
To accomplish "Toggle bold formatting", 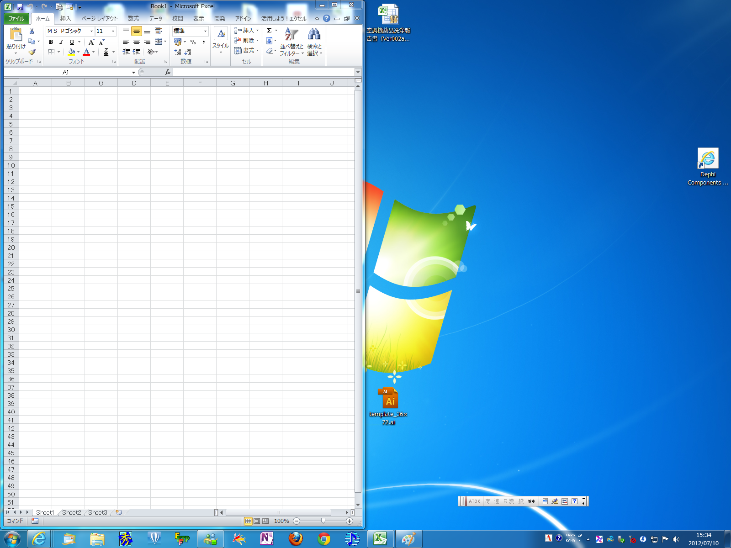I will pos(51,42).
